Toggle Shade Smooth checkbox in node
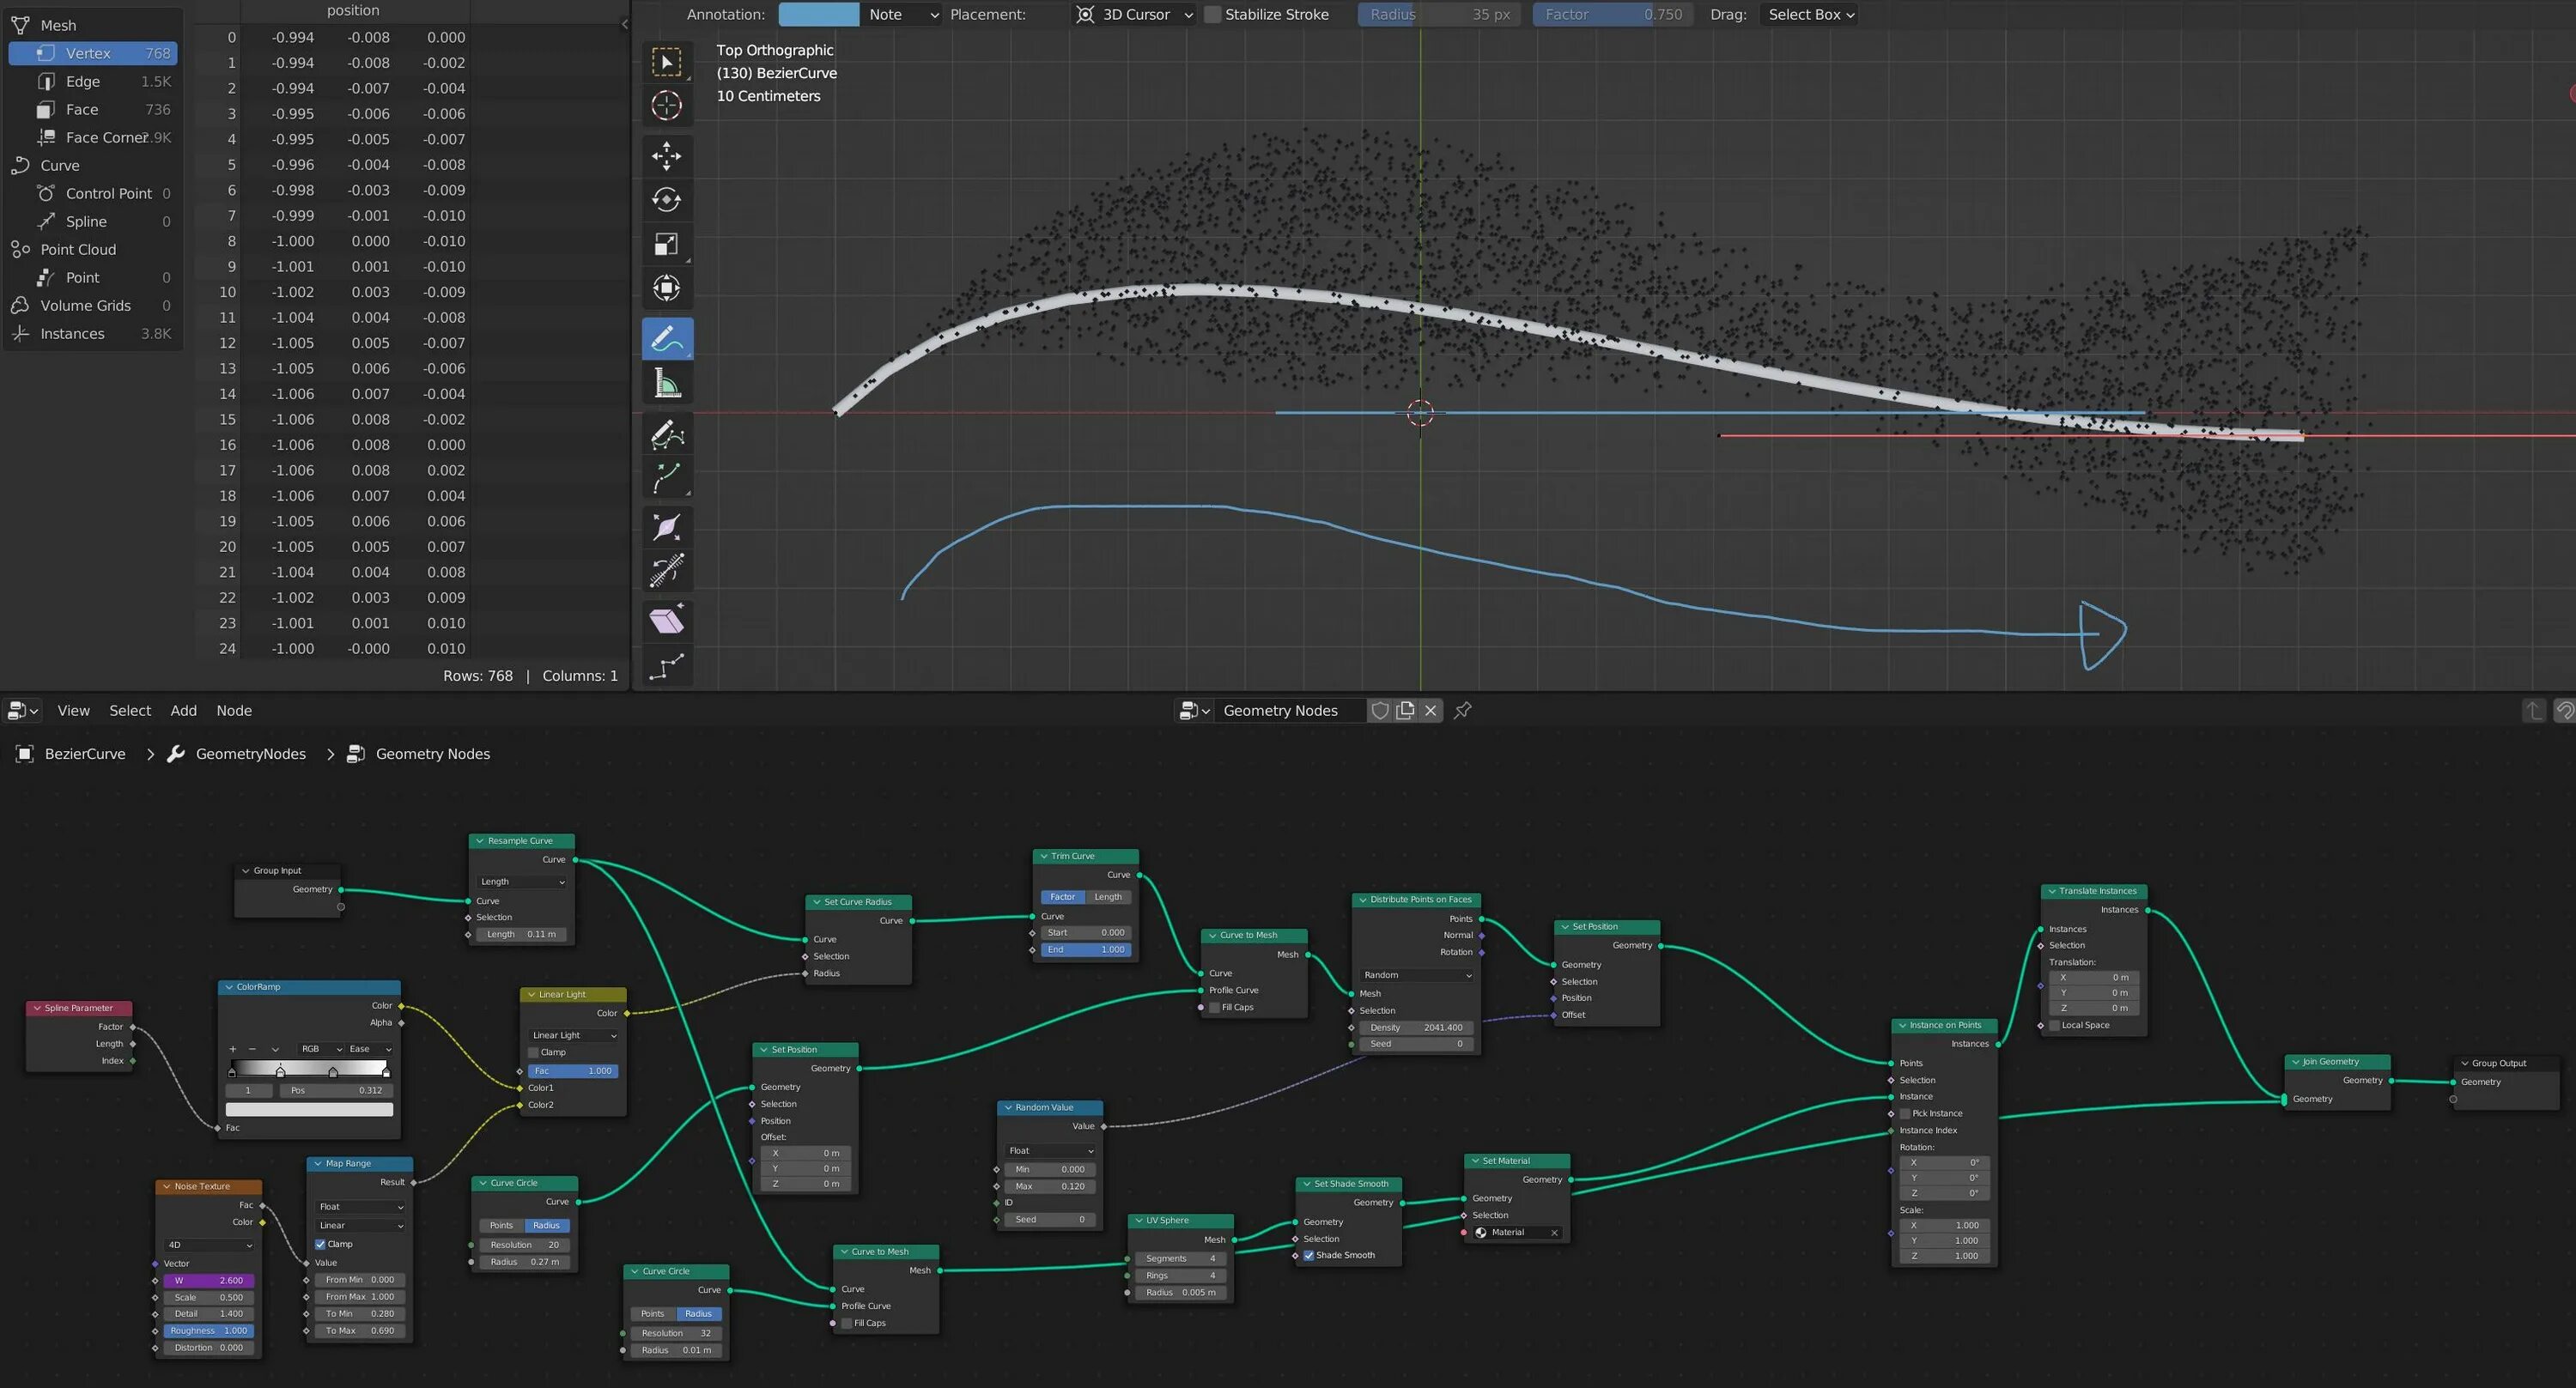This screenshot has height=1388, width=2576. pos(1308,1255)
